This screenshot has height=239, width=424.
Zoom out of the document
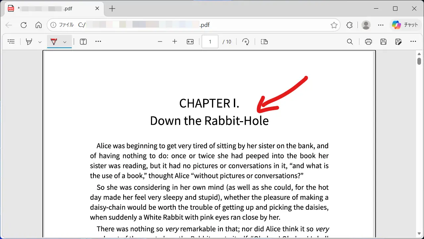[160, 41]
